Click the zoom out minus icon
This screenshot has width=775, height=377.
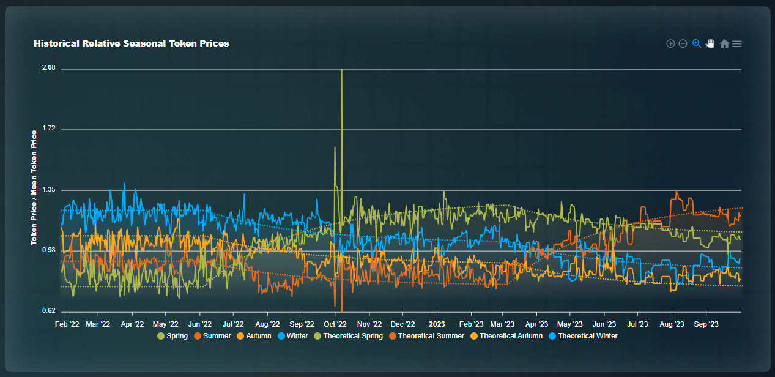tap(683, 43)
